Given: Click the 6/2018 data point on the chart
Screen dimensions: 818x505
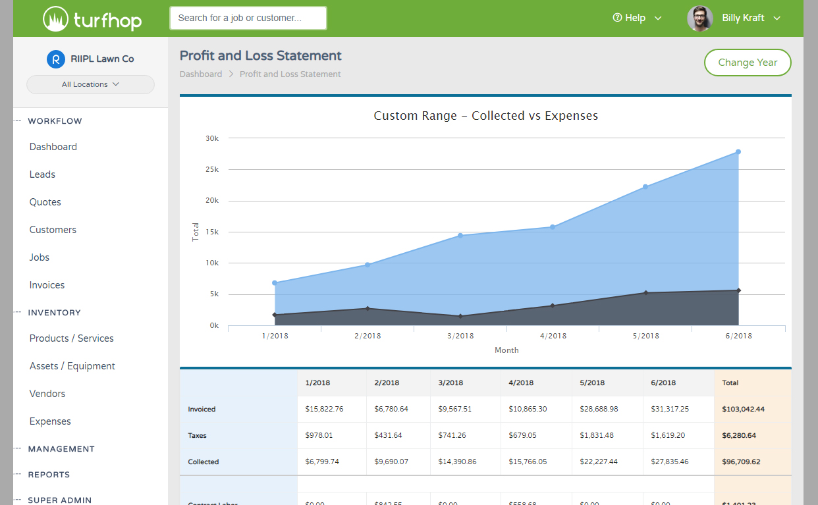Looking at the screenshot, I should 738,151.
